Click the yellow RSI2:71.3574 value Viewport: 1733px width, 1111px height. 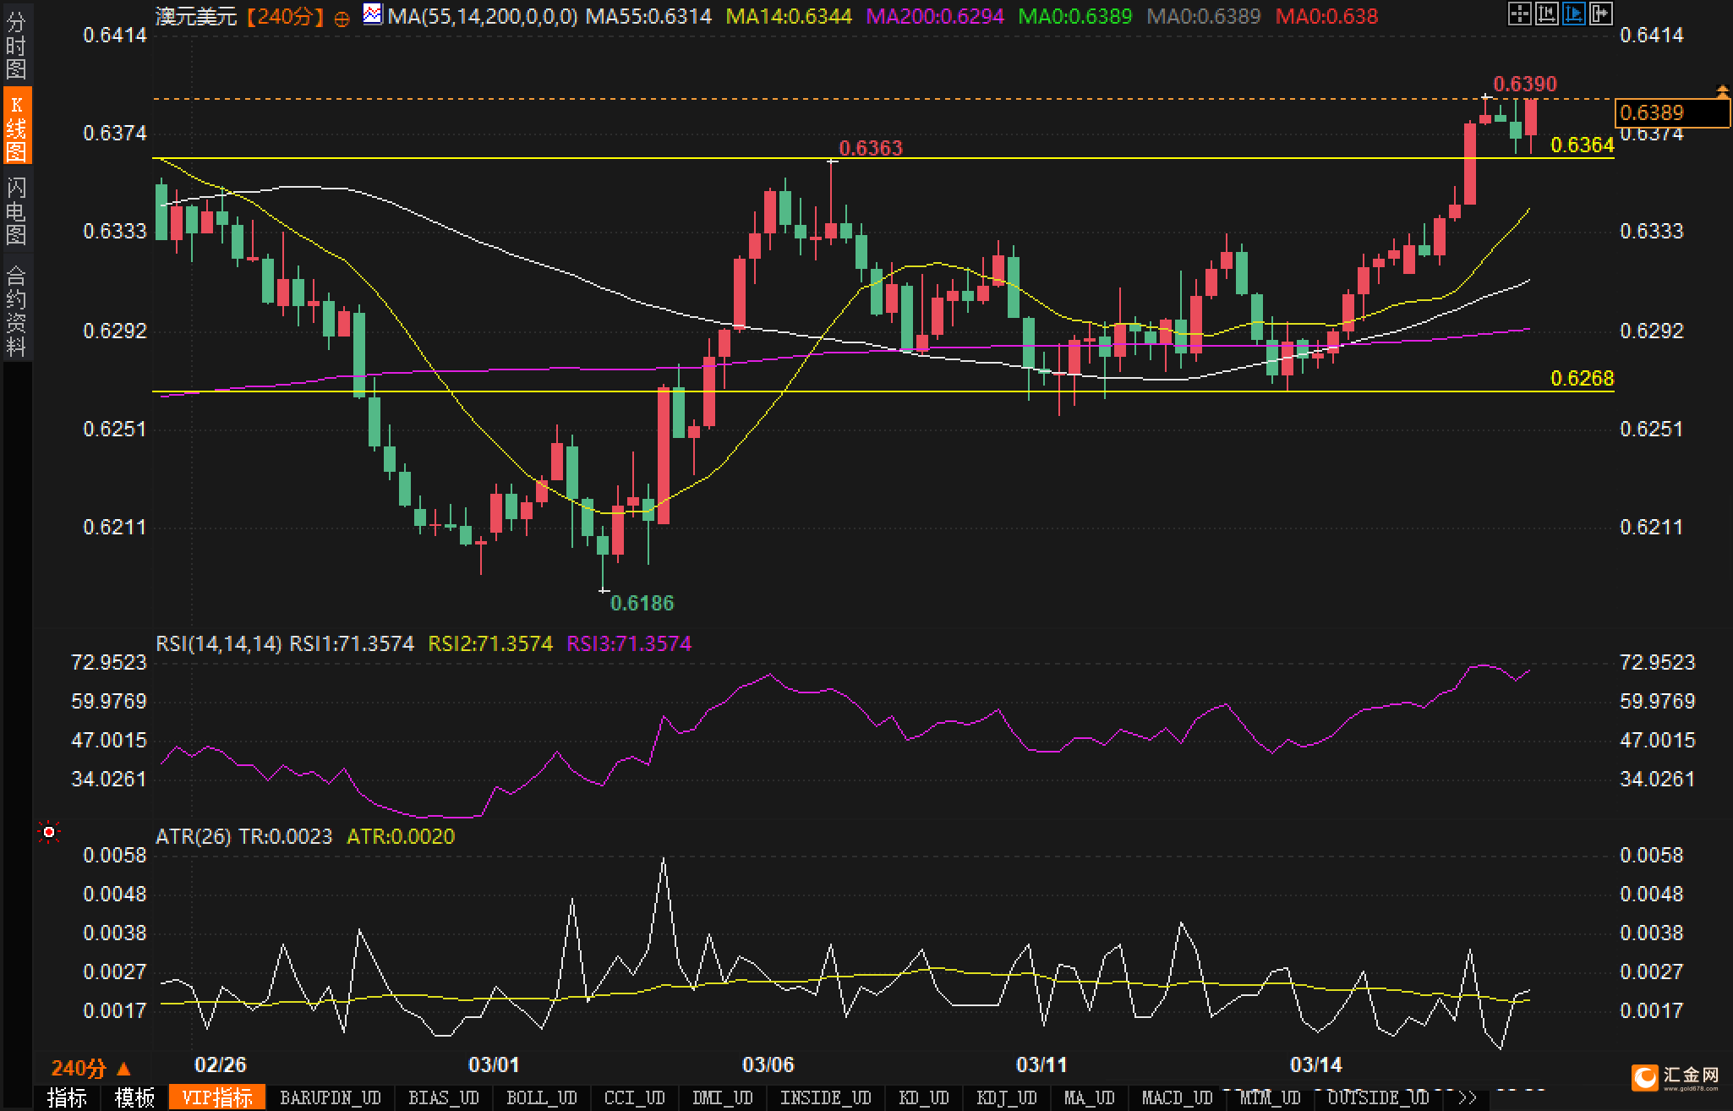click(490, 643)
